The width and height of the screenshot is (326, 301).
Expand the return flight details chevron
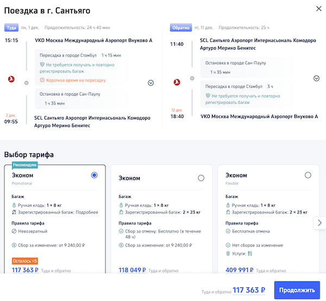tap(316, 78)
